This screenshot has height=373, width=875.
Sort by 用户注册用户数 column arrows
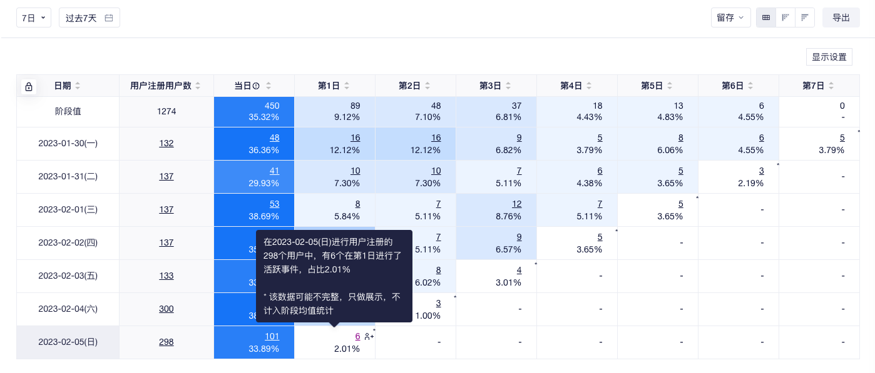[x=198, y=86]
